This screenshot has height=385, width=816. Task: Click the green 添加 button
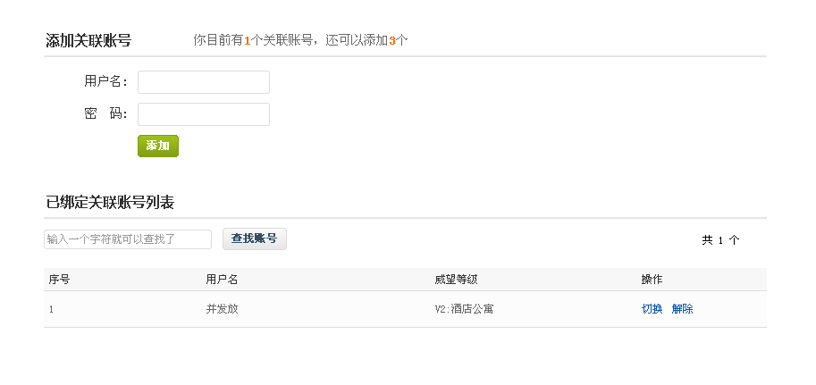pos(158,146)
